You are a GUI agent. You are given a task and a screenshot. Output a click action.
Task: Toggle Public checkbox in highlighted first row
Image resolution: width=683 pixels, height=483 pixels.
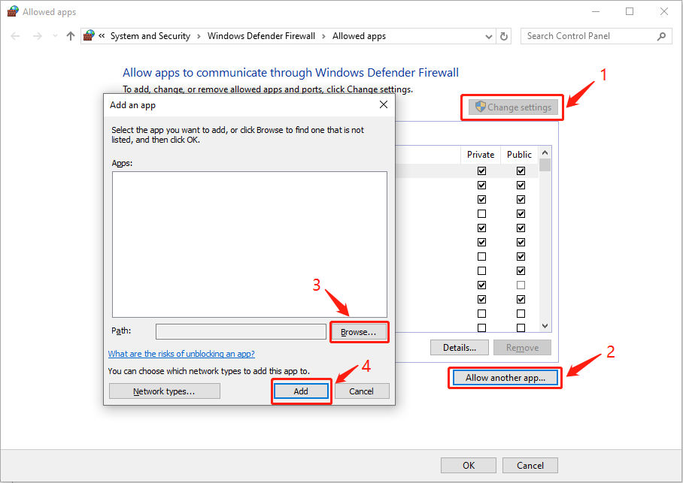521,171
